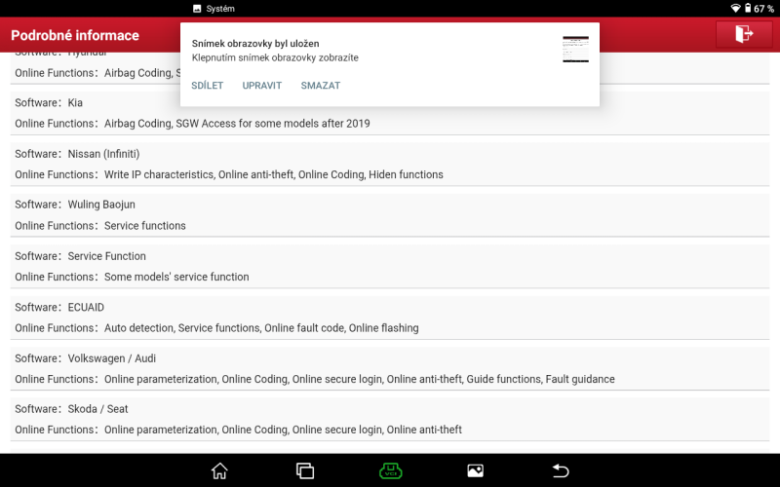Tap UPRAVIT to edit the screenshot
780x487 pixels.
pos(262,86)
